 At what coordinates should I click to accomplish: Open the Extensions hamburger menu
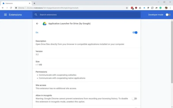point(5,15)
